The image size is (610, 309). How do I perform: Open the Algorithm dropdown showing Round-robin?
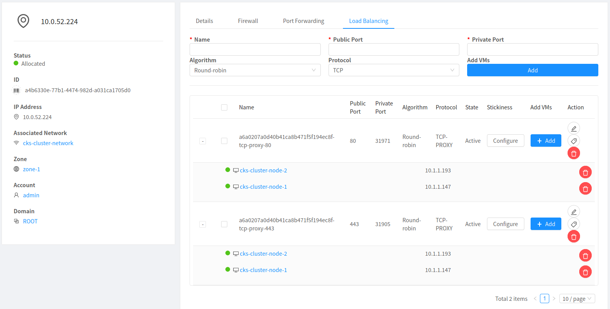click(255, 70)
